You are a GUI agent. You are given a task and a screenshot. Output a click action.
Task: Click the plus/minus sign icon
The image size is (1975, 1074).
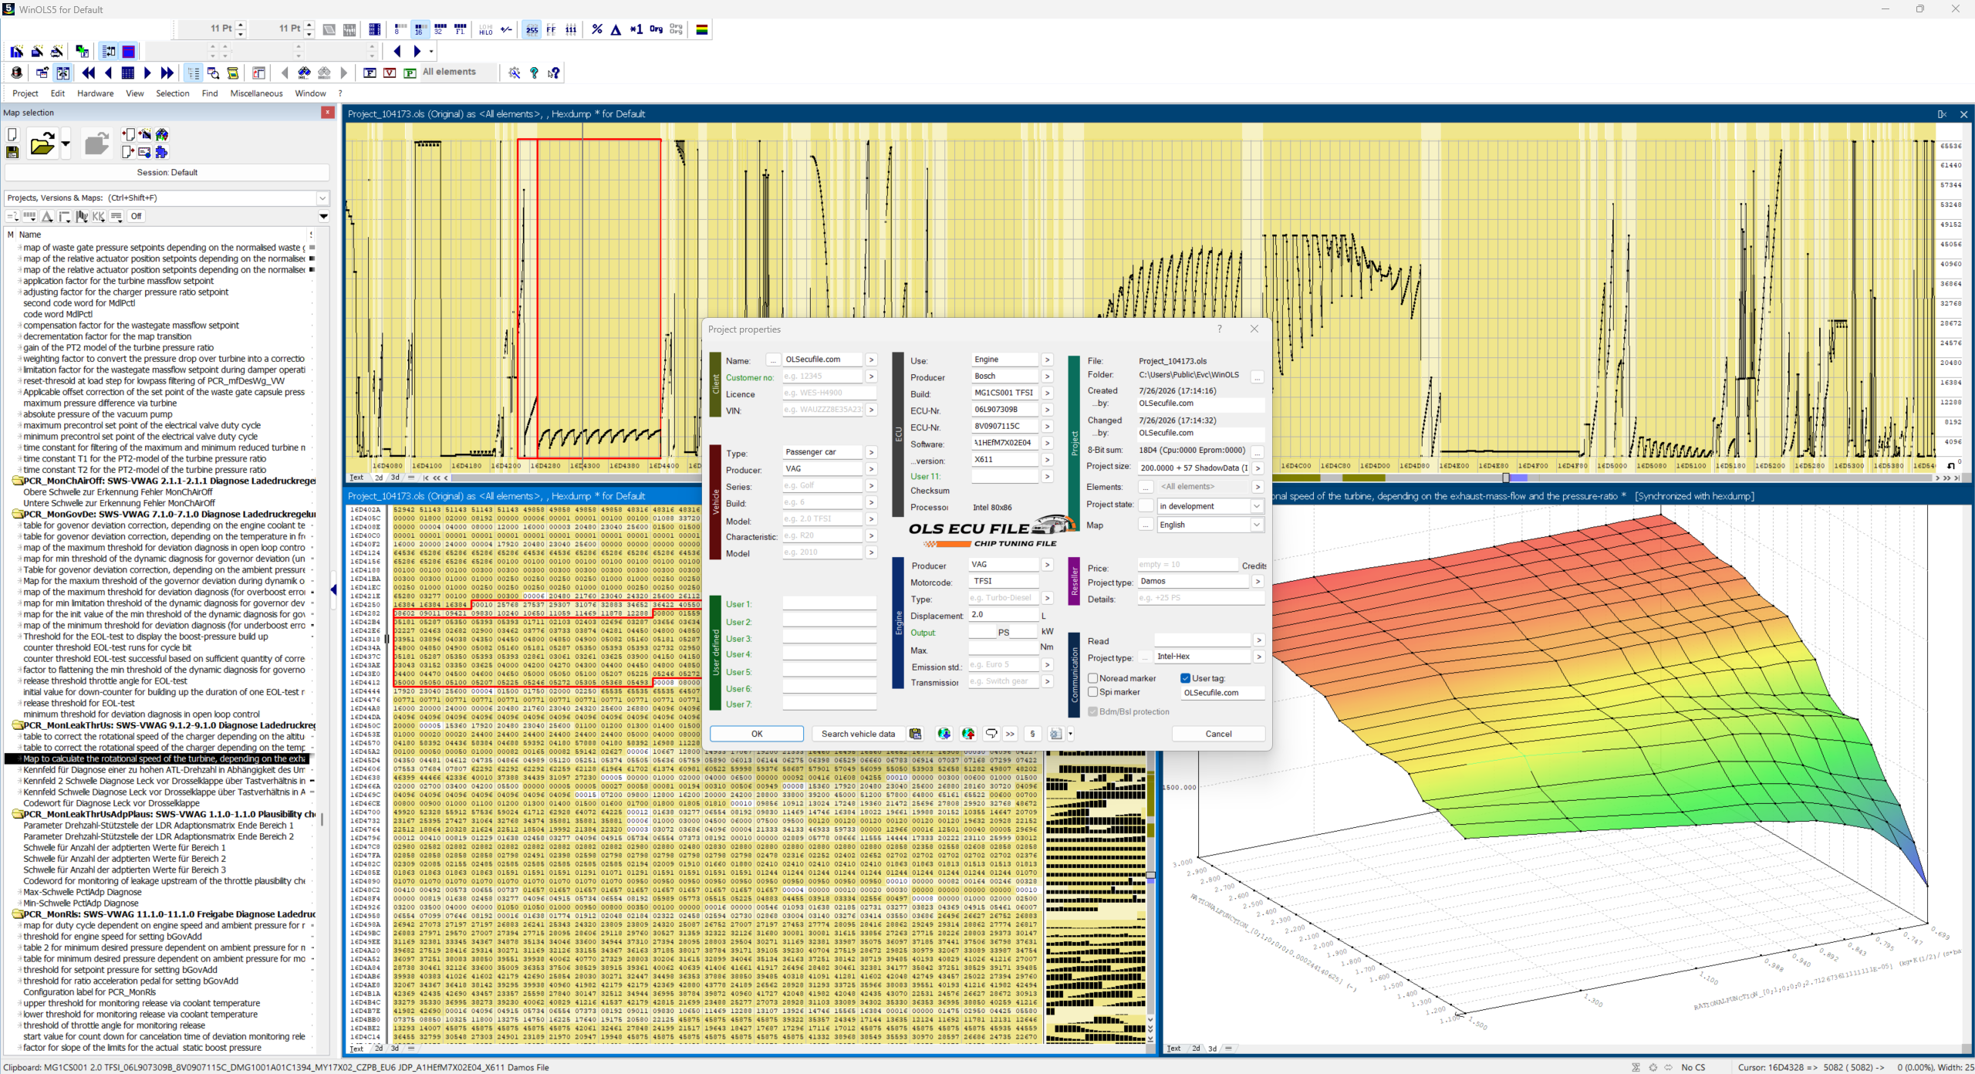coord(506,29)
